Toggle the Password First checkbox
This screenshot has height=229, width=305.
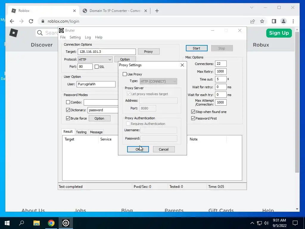pyautogui.click(x=193, y=118)
